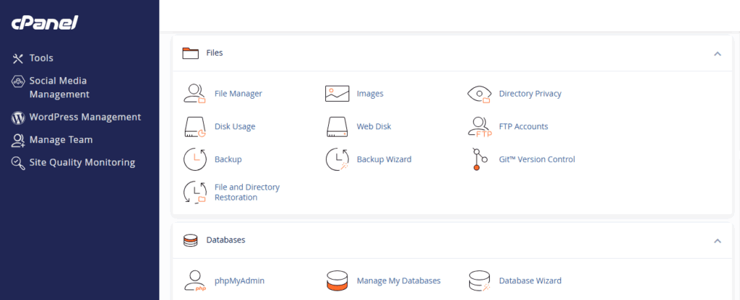Go to WordPress Management
740x300 pixels.
85,117
